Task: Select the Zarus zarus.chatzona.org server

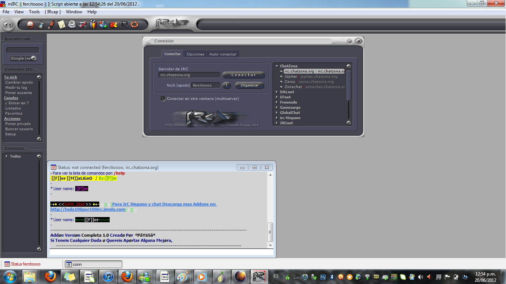Action: (309, 82)
